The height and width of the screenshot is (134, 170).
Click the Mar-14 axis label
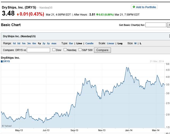[156, 130]
